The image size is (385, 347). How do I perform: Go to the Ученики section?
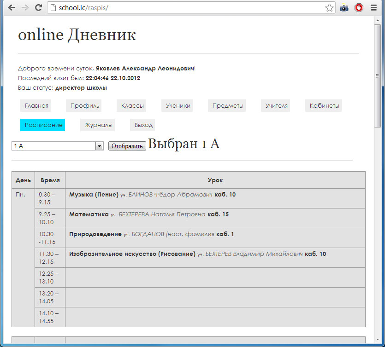point(177,106)
